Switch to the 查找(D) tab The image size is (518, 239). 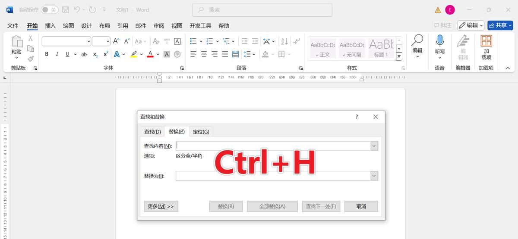pos(152,132)
